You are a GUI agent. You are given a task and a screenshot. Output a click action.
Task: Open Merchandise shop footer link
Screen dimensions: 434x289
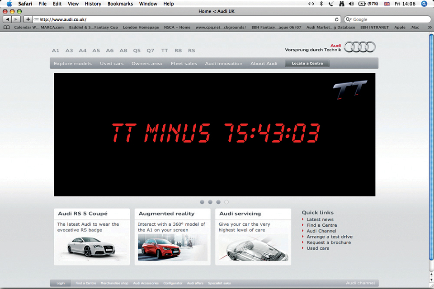point(114,283)
